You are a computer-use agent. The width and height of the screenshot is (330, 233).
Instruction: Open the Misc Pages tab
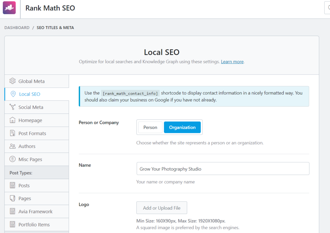click(x=37, y=159)
